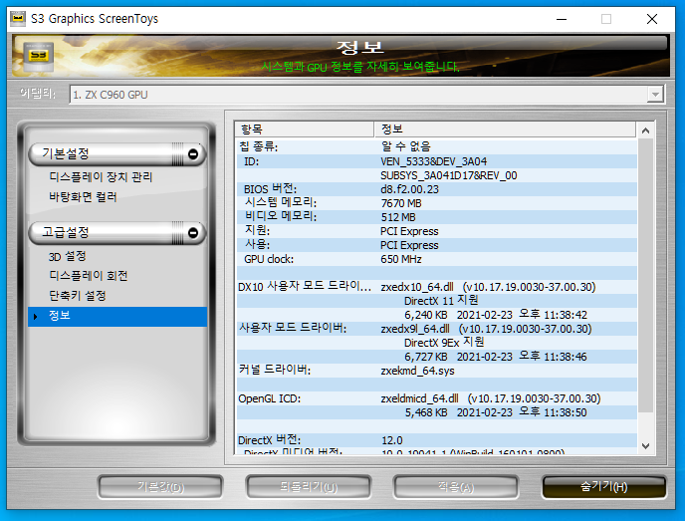Click the 항목 column header
685x521 pixels.
click(x=305, y=130)
